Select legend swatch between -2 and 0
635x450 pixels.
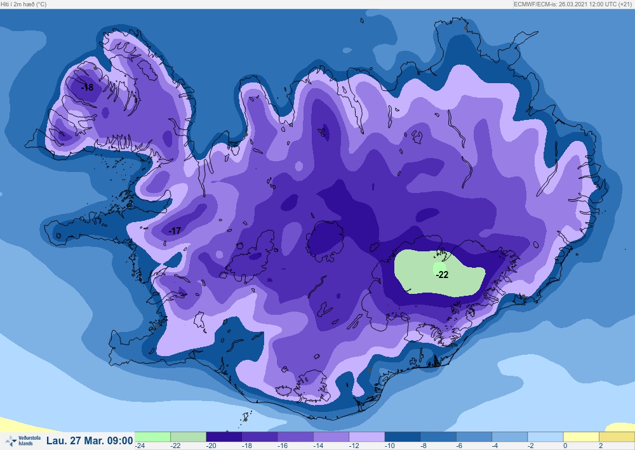pyautogui.click(x=545, y=437)
